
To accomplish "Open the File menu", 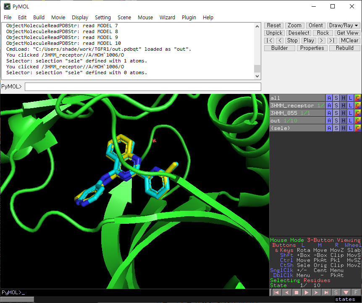I will (x=8, y=18).
